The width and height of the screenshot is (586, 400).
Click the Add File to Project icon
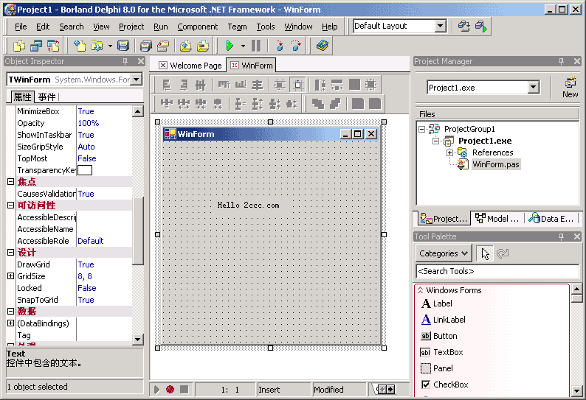[185, 46]
